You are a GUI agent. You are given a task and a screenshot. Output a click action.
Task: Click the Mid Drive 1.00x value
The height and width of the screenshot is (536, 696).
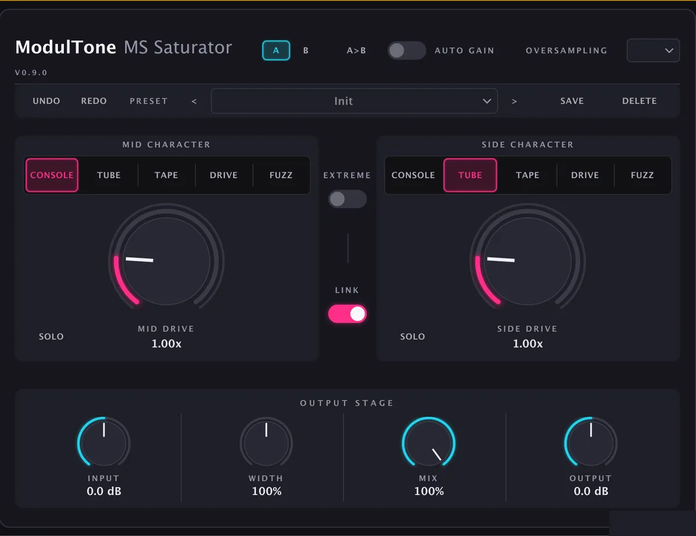166,343
